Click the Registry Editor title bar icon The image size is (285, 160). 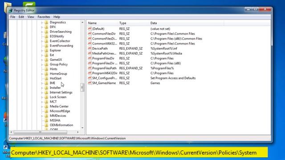pos(11,11)
